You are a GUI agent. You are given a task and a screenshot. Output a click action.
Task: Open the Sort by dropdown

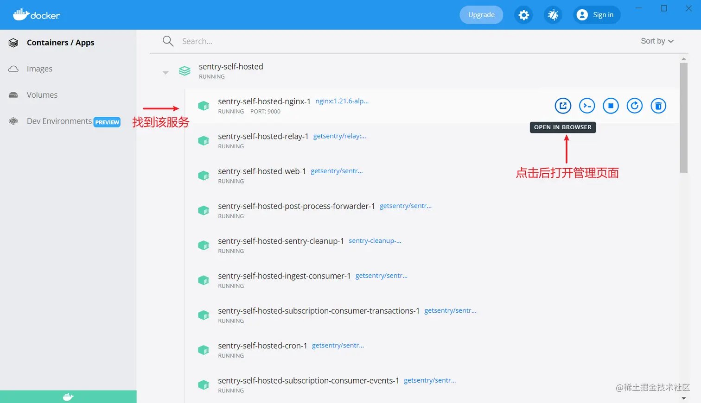(657, 41)
